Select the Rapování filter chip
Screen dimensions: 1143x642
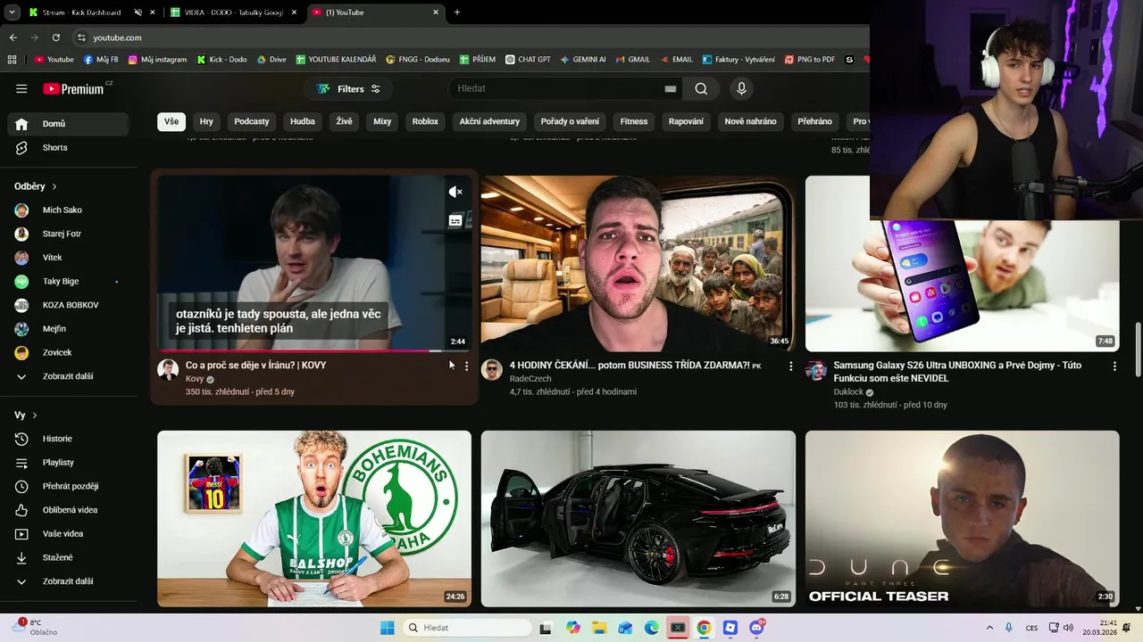(686, 121)
